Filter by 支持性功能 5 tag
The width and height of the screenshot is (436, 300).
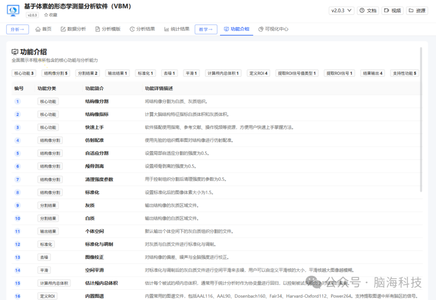coord(405,73)
